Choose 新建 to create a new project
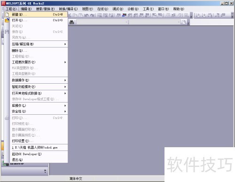 point(36,15)
